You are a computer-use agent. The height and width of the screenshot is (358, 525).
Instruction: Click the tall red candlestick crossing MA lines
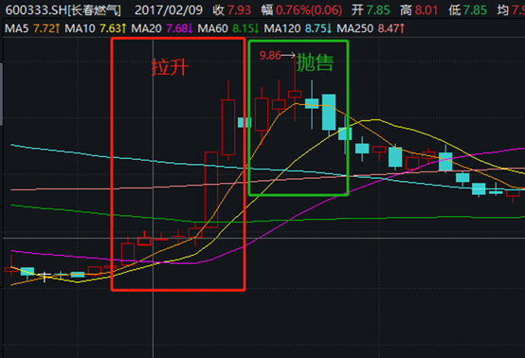point(211,189)
